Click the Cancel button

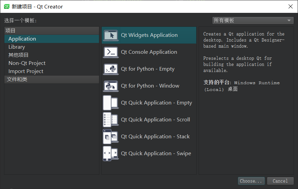[x=280, y=181]
